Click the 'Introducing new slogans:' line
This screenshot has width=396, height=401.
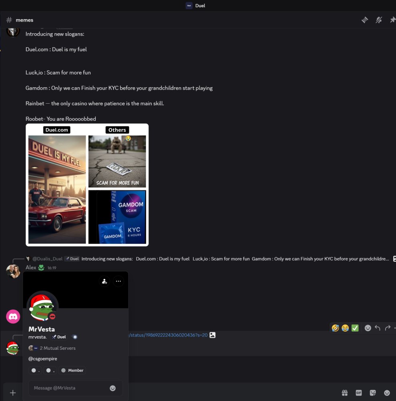[55, 34]
